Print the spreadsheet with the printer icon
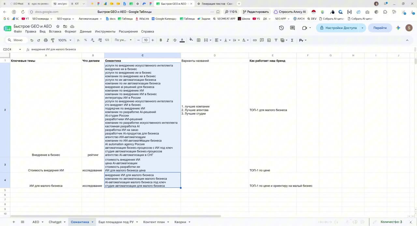This screenshot has height=226, width=417. pos(46,40)
